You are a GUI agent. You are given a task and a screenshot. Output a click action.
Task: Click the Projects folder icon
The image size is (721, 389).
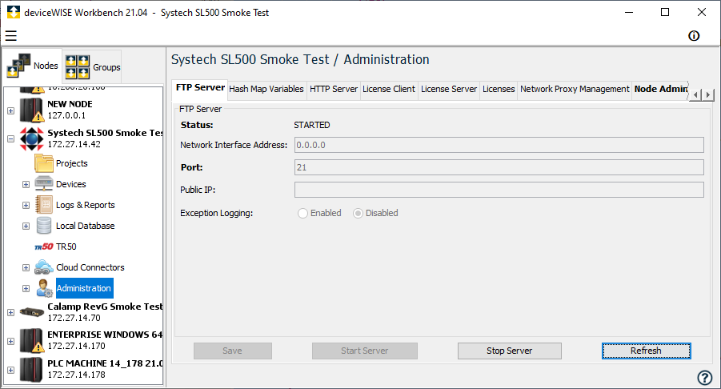click(x=44, y=163)
